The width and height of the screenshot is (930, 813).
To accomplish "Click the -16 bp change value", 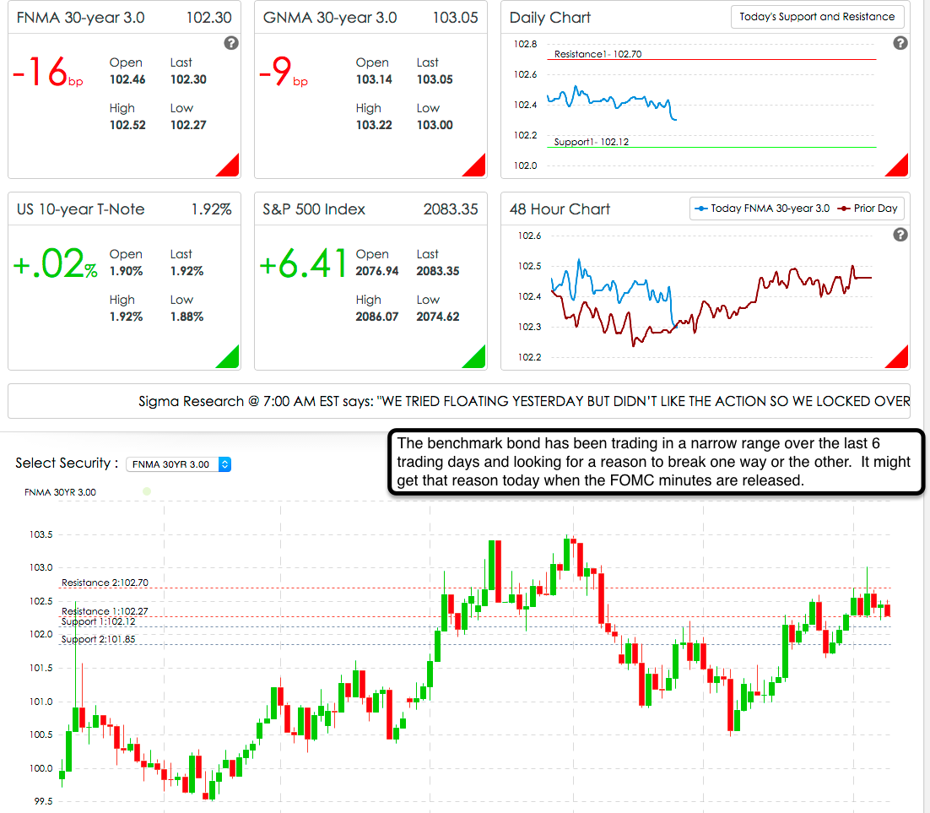I will [x=47, y=73].
